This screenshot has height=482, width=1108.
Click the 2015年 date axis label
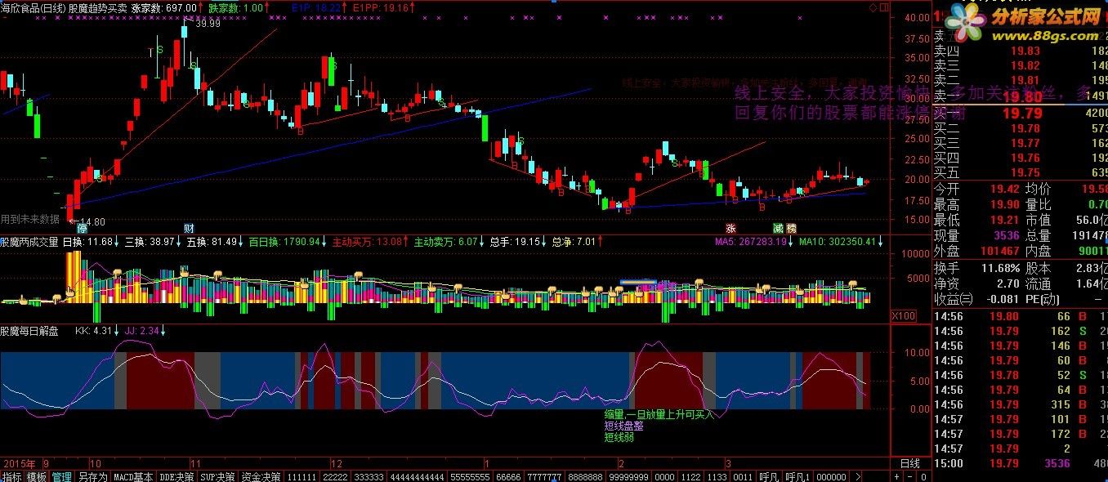(18, 462)
